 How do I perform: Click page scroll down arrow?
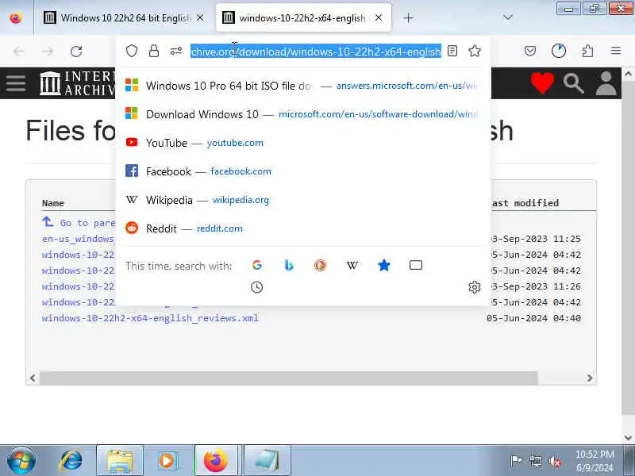click(628, 438)
